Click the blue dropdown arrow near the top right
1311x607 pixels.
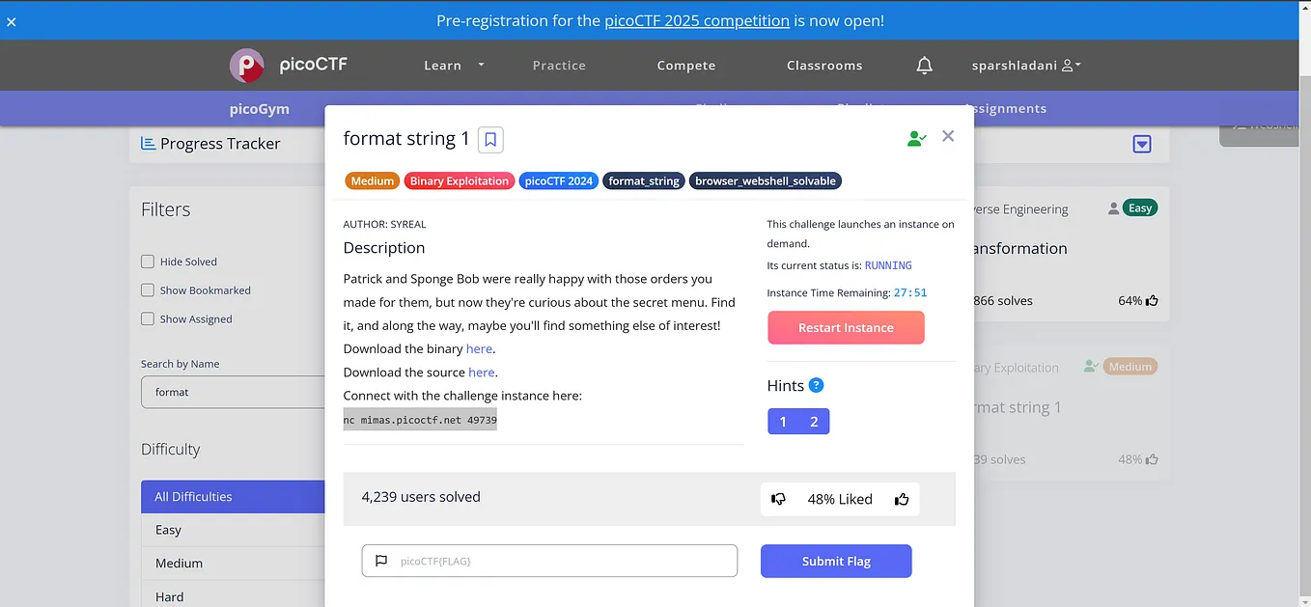pos(1142,143)
